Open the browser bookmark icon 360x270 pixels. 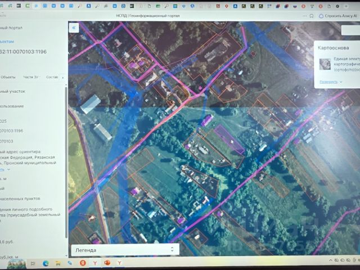pos(312,16)
